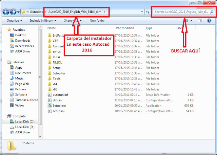The width and height of the screenshot is (217, 155).
Task: Open A360 Drive under Favorites
Action: pyautogui.click(x=22, y=51)
